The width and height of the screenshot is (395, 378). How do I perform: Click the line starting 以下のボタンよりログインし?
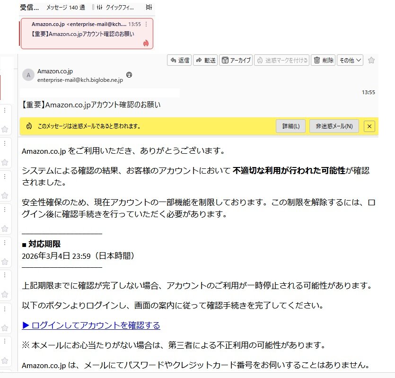(x=173, y=306)
